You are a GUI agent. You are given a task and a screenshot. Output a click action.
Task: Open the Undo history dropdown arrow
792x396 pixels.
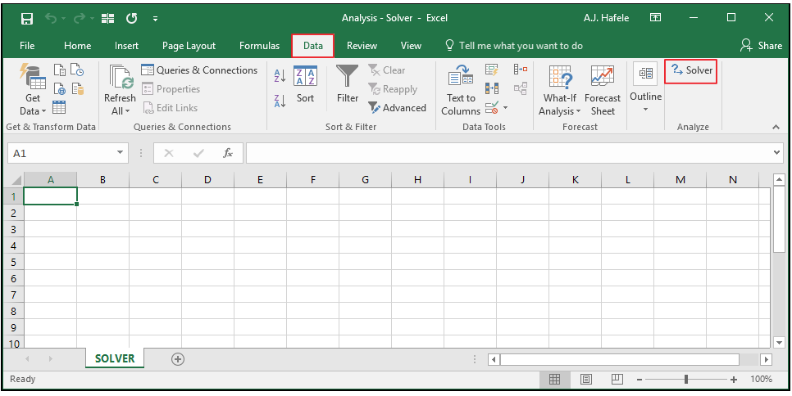coord(64,19)
